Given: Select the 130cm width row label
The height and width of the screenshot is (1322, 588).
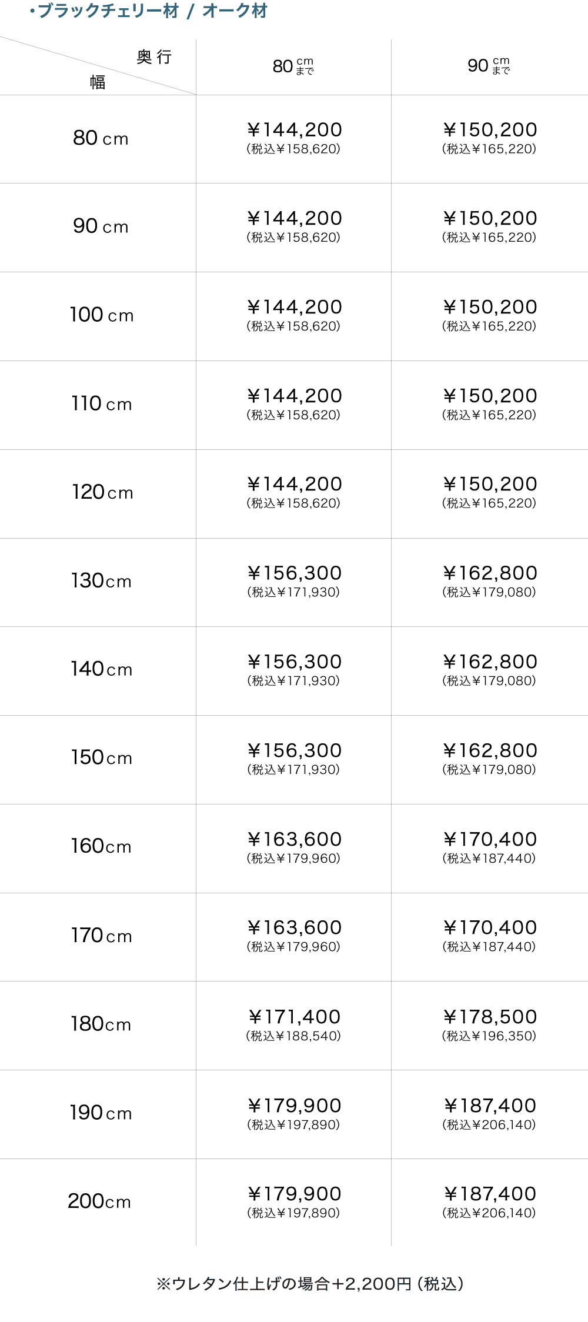Looking at the screenshot, I should click(x=101, y=581).
